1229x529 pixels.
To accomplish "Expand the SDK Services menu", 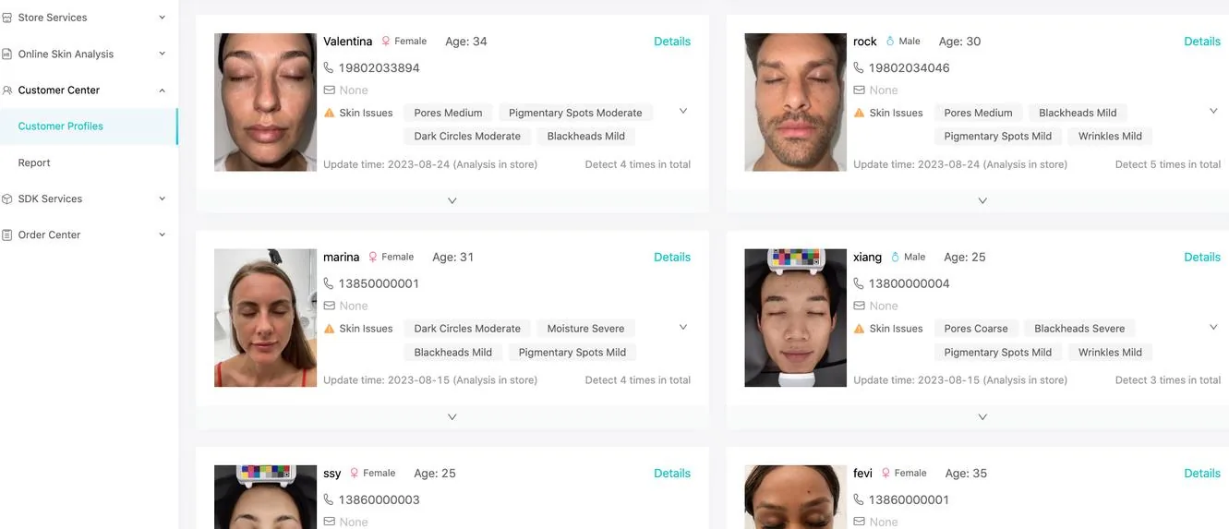I will coord(163,198).
